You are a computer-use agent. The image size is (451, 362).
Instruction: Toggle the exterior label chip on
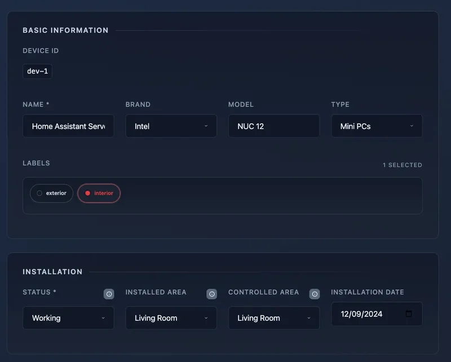51,193
